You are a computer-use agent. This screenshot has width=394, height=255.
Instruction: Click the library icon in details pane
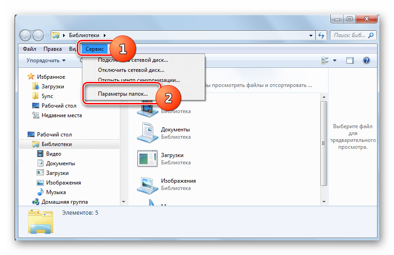click(x=40, y=221)
